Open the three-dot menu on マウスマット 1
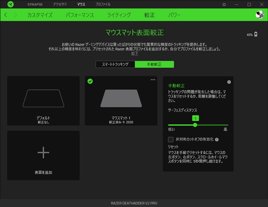 pyautogui.click(x=153, y=80)
